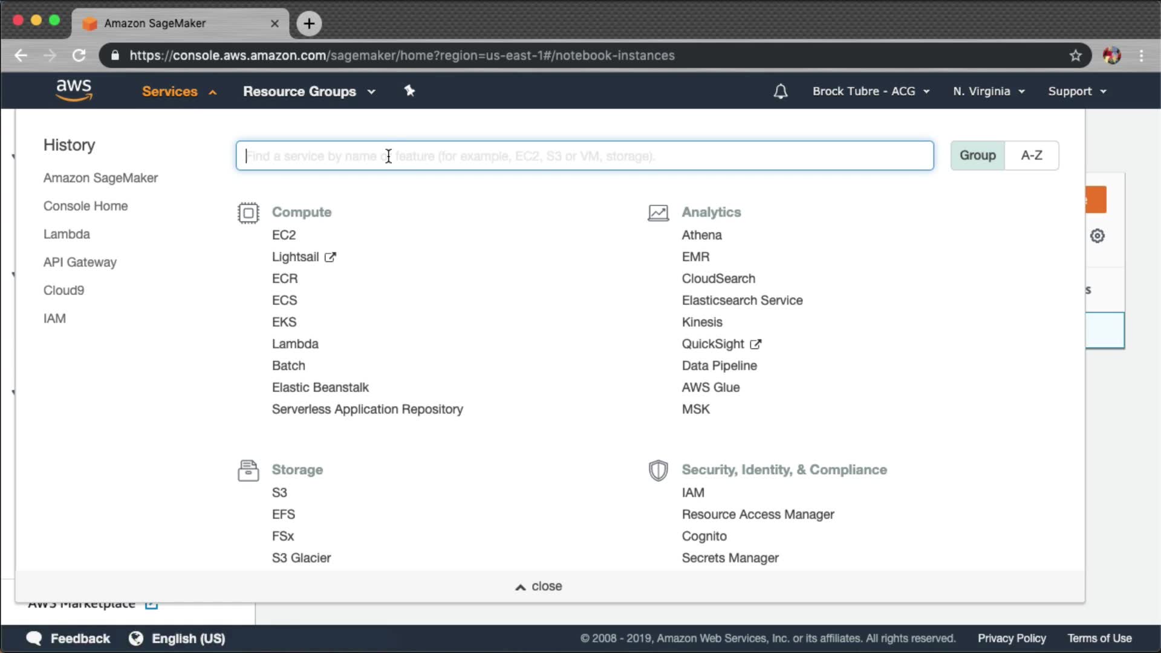The image size is (1161, 653).
Task: Expand the Resource Groups dropdown
Action: pos(308,91)
